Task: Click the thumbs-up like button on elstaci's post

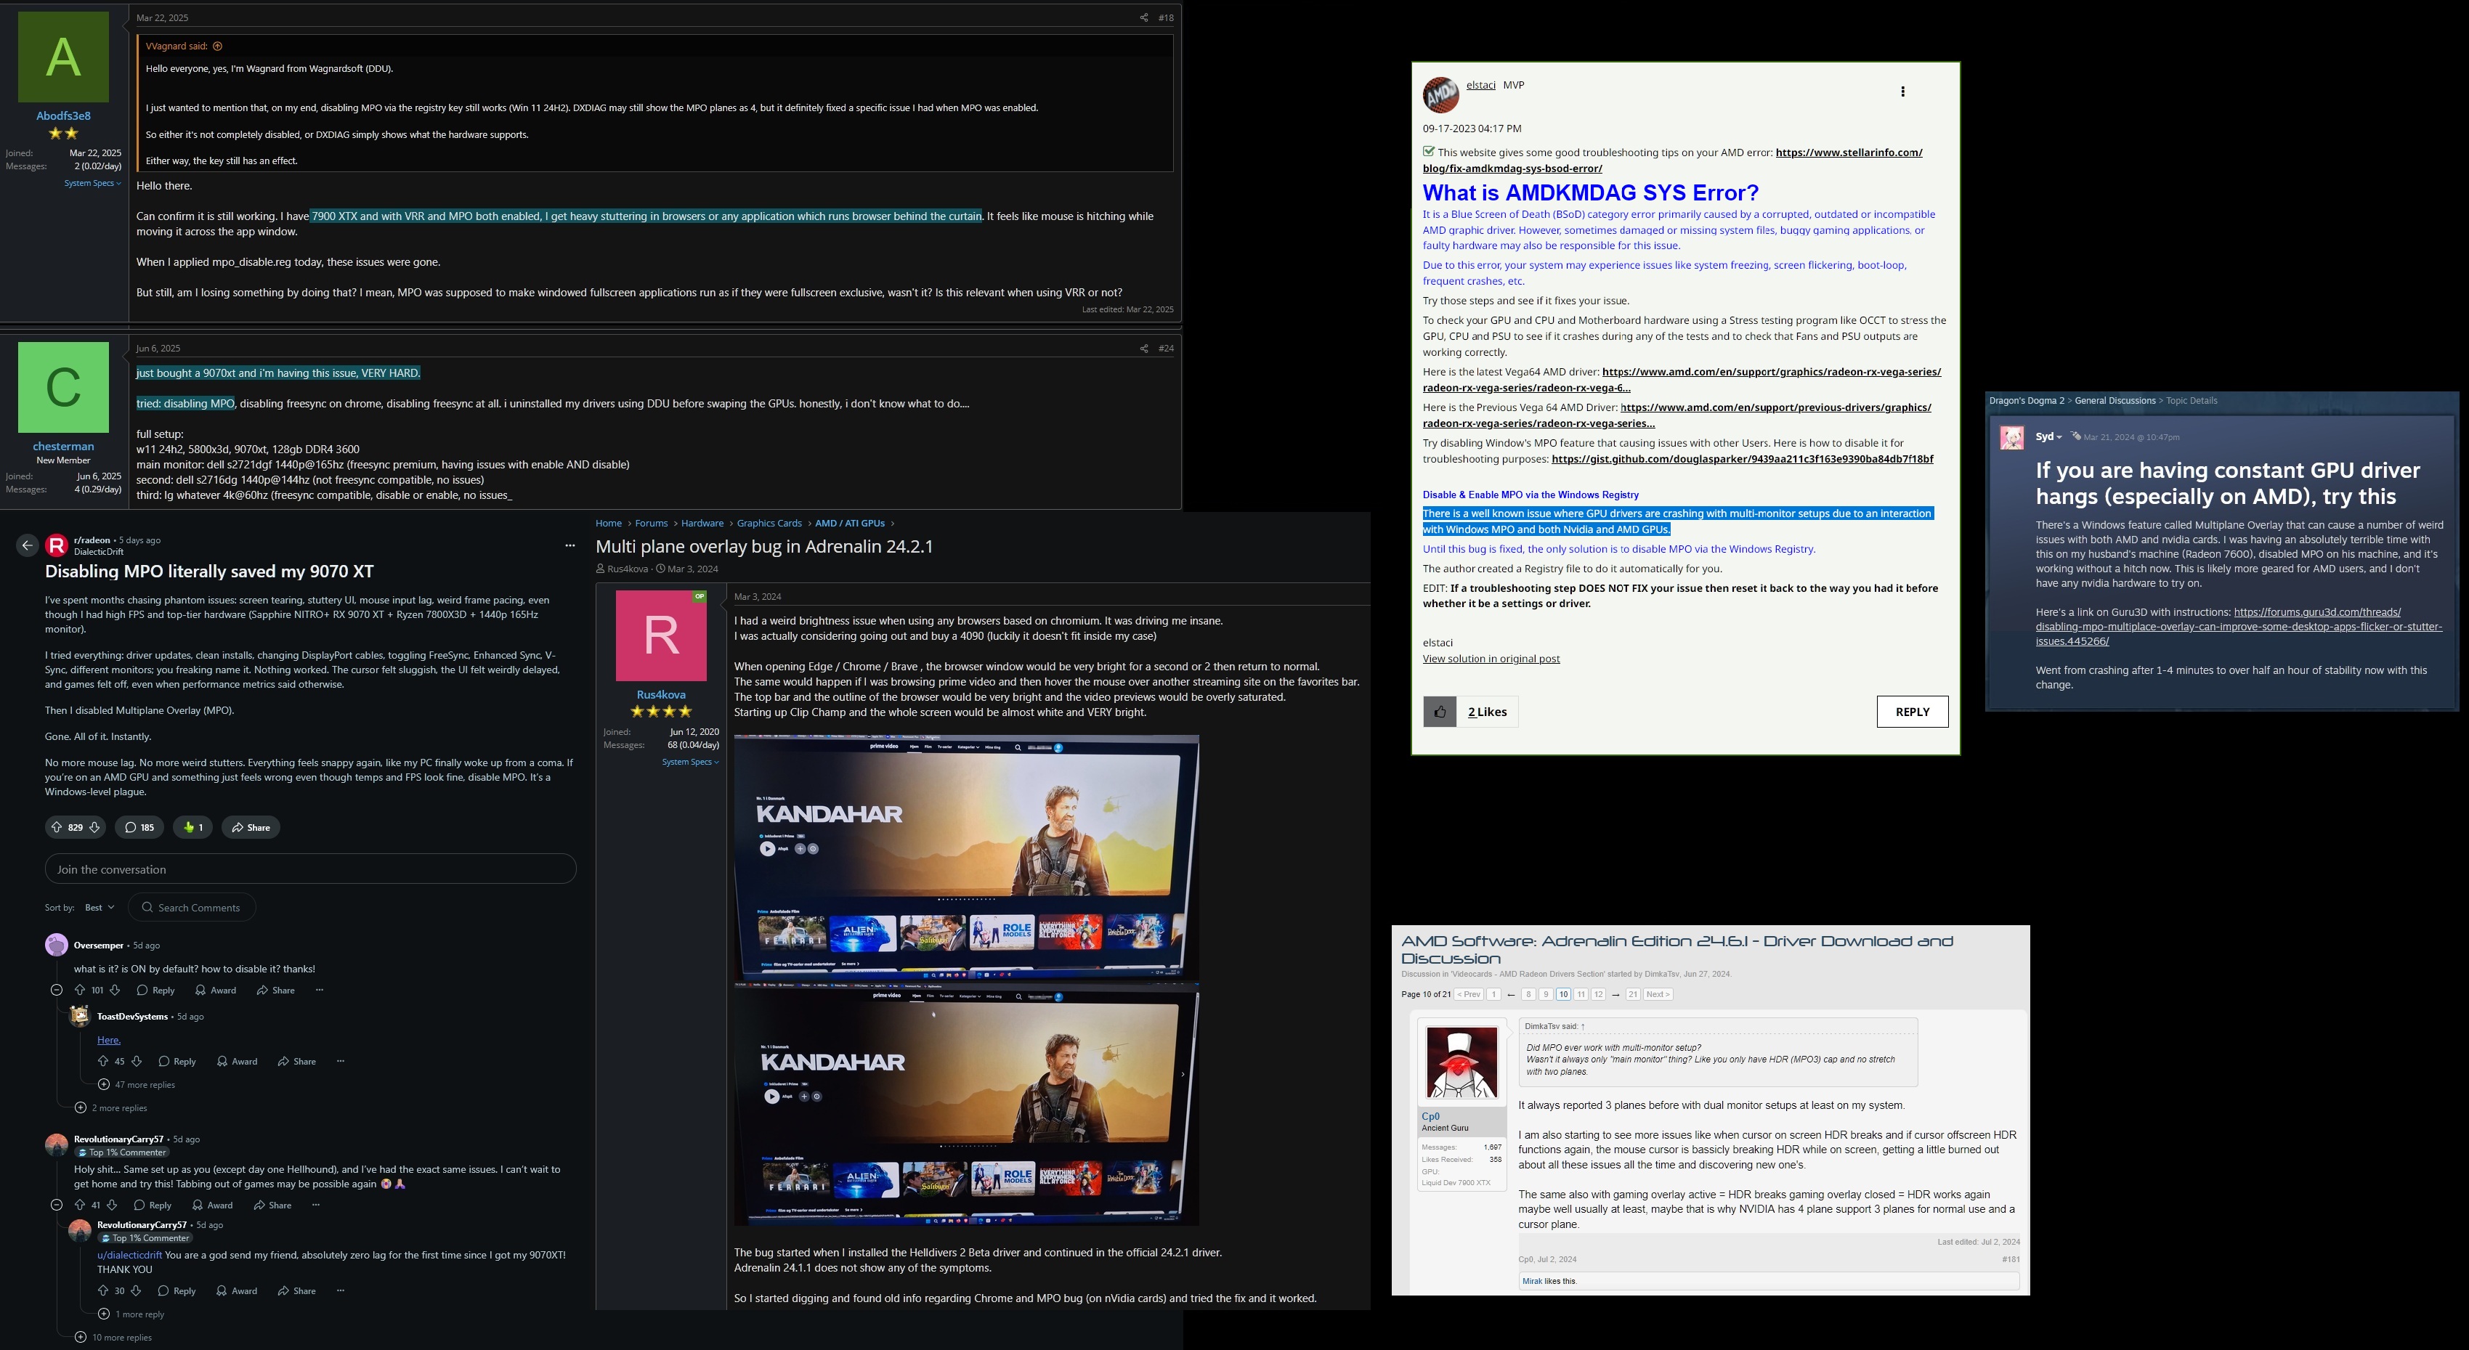Action: (x=1440, y=712)
